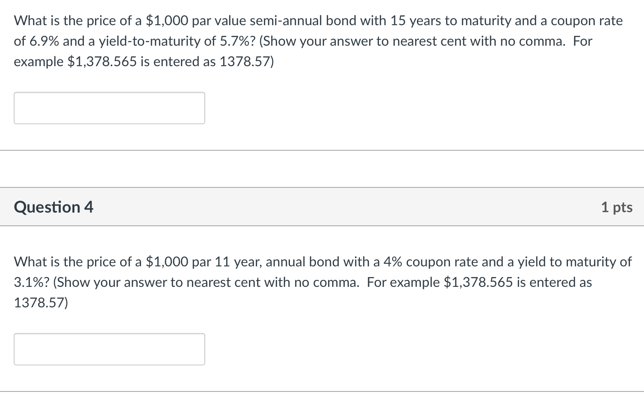
Task: Click "1378.57)" ending Question 4
Action: (x=41, y=303)
